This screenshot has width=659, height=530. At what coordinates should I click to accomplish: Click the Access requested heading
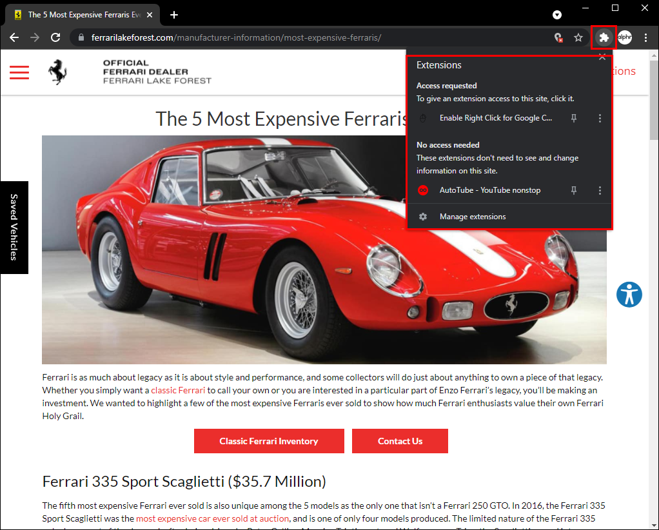pos(446,86)
